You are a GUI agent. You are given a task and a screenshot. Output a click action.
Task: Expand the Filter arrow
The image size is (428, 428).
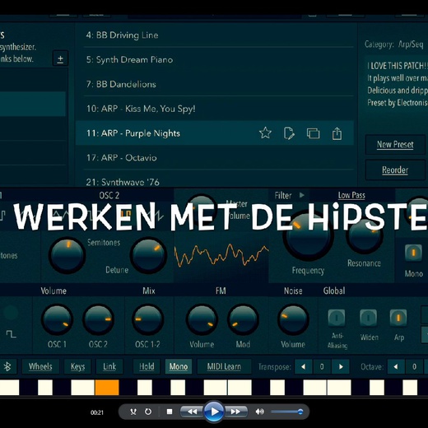pos(302,195)
